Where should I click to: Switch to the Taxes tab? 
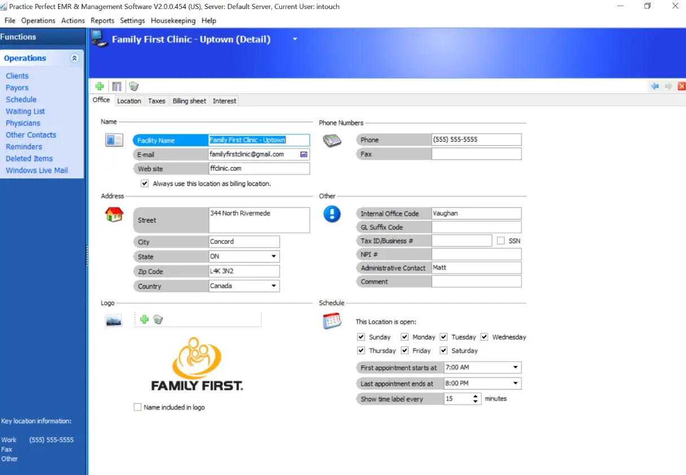[x=156, y=101]
